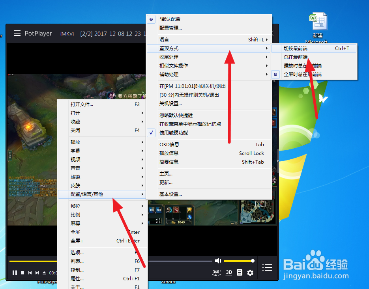Viewport: 369px width, 289px height.
Task: Toggle 切换最前端 with Ctrl+T
Action: (314, 48)
